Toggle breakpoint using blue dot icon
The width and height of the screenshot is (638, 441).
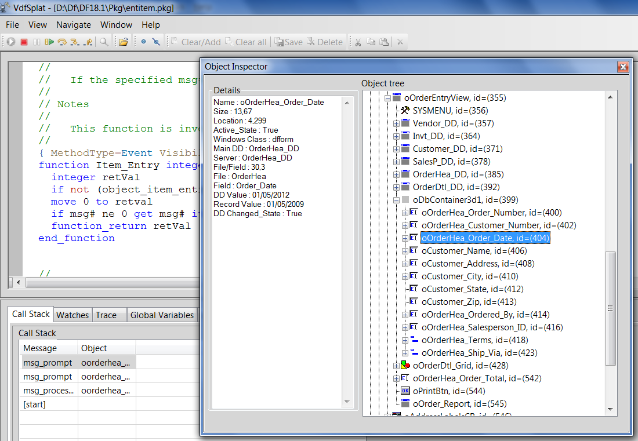click(143, 42)
